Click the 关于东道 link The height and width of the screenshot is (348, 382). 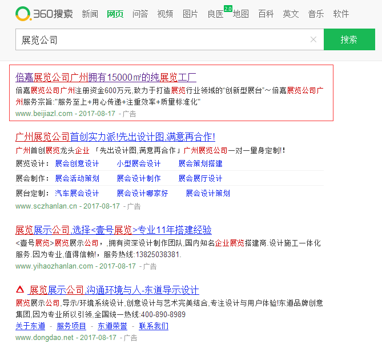(x=30, y=326)
